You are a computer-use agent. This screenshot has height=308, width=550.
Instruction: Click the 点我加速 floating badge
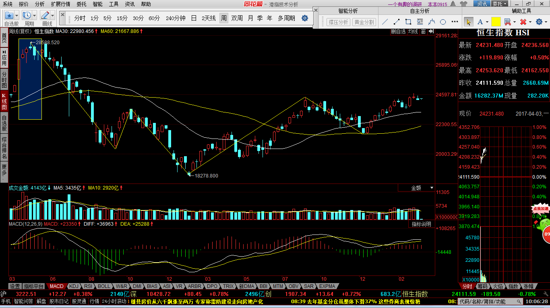click(541, 209)
